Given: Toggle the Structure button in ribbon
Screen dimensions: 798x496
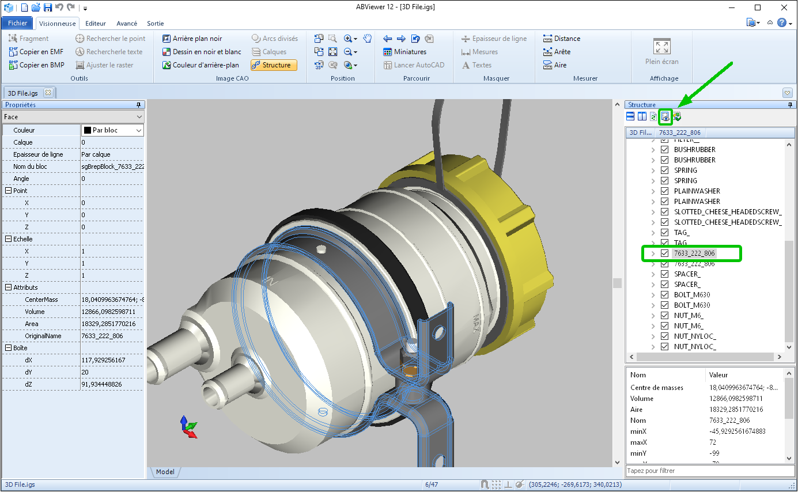Looking at the screenshot, I should click(274, 65).
